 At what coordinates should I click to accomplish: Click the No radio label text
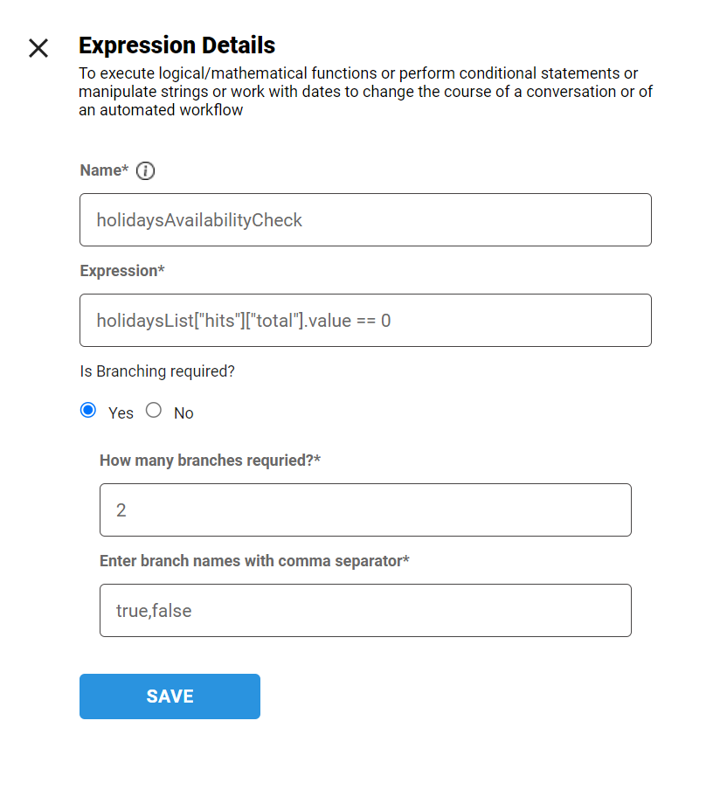(x=183, y=413)
